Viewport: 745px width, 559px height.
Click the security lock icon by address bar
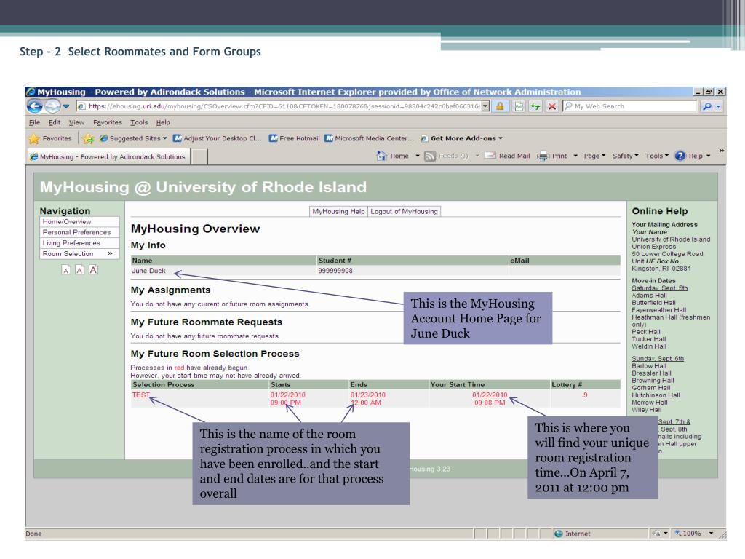click(x=500, y=106)
